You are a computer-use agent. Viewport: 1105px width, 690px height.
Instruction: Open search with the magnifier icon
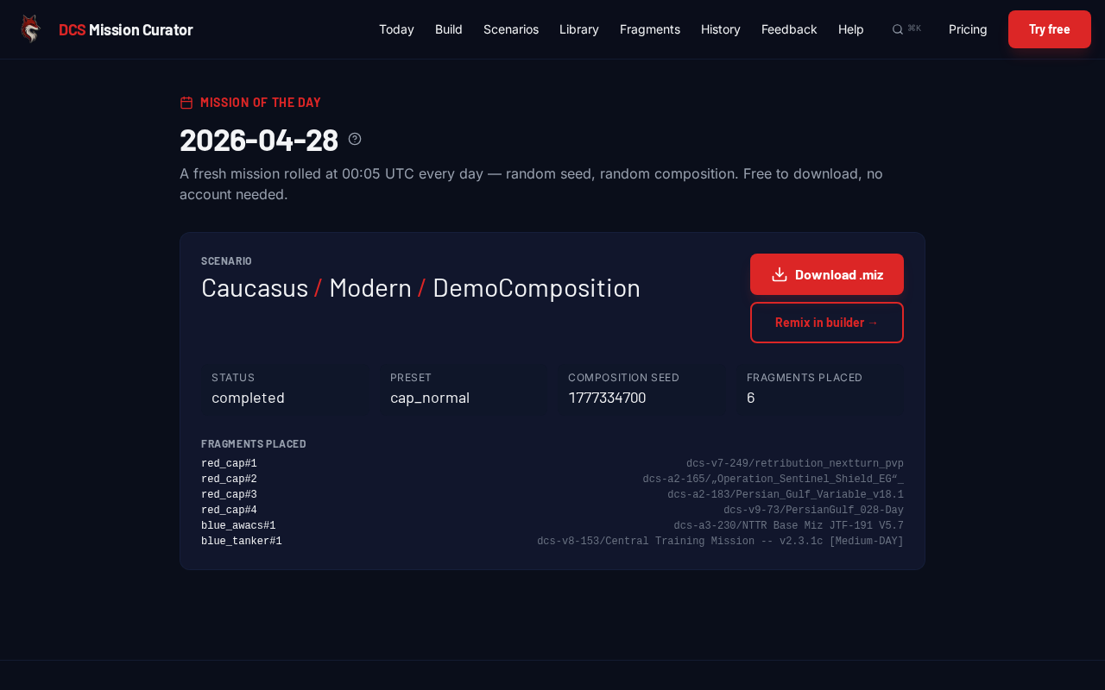click(898, 29)
